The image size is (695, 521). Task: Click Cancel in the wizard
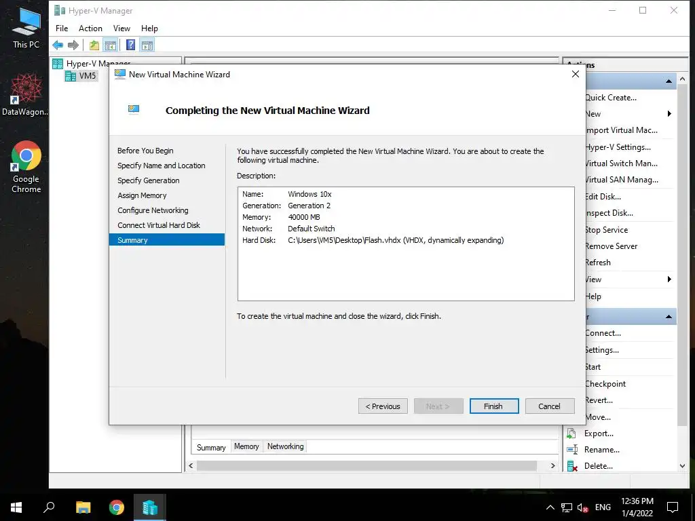coord(550,406)
